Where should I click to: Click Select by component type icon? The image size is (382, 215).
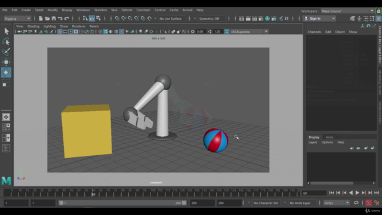click(98, 19)
